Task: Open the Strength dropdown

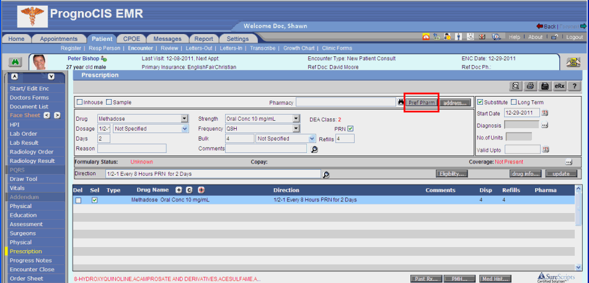Action: [296, 119]
